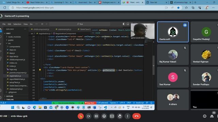
Task: Click the blue favorites star icon
Action: point(178,7)
